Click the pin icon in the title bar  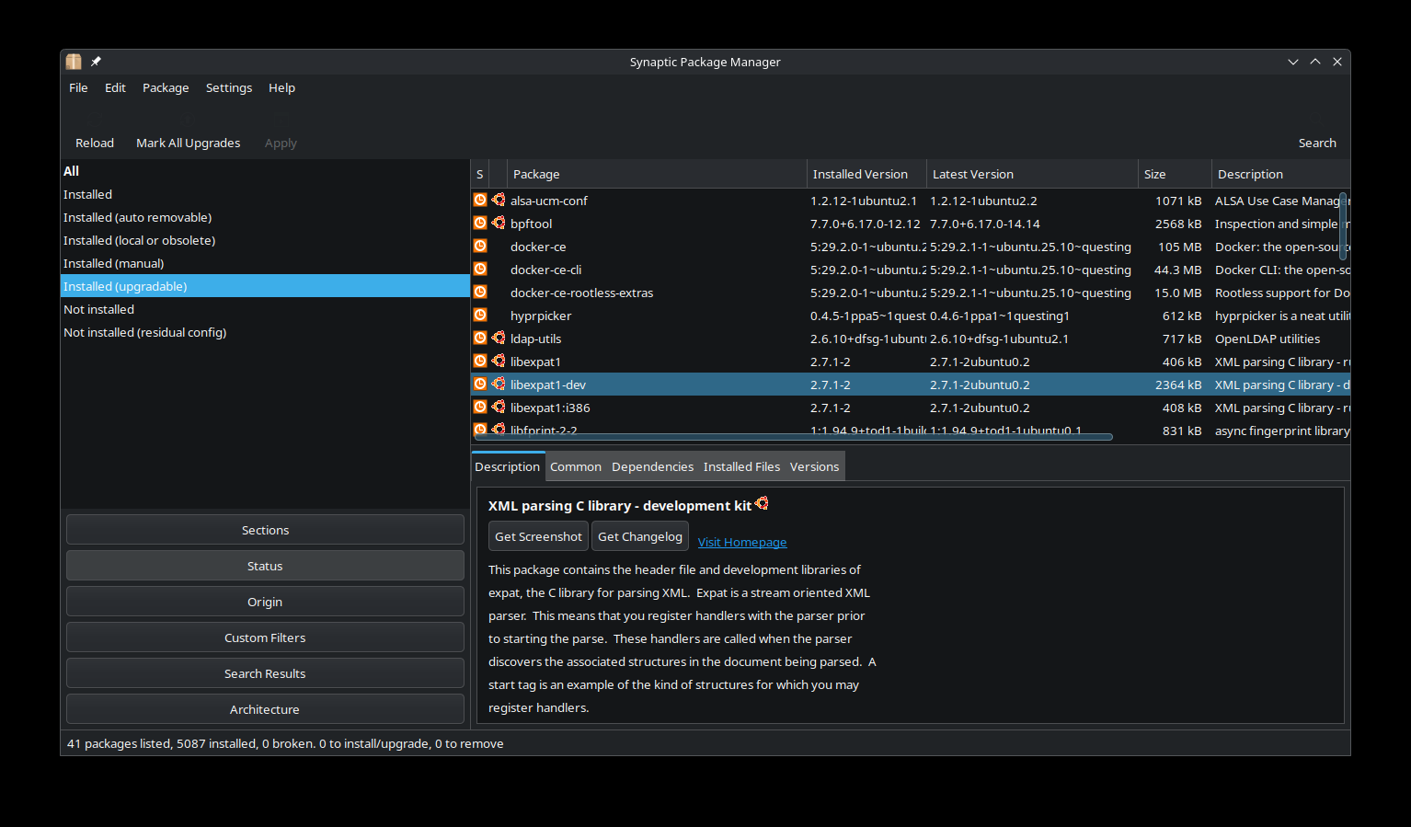[x=96, y=62]
